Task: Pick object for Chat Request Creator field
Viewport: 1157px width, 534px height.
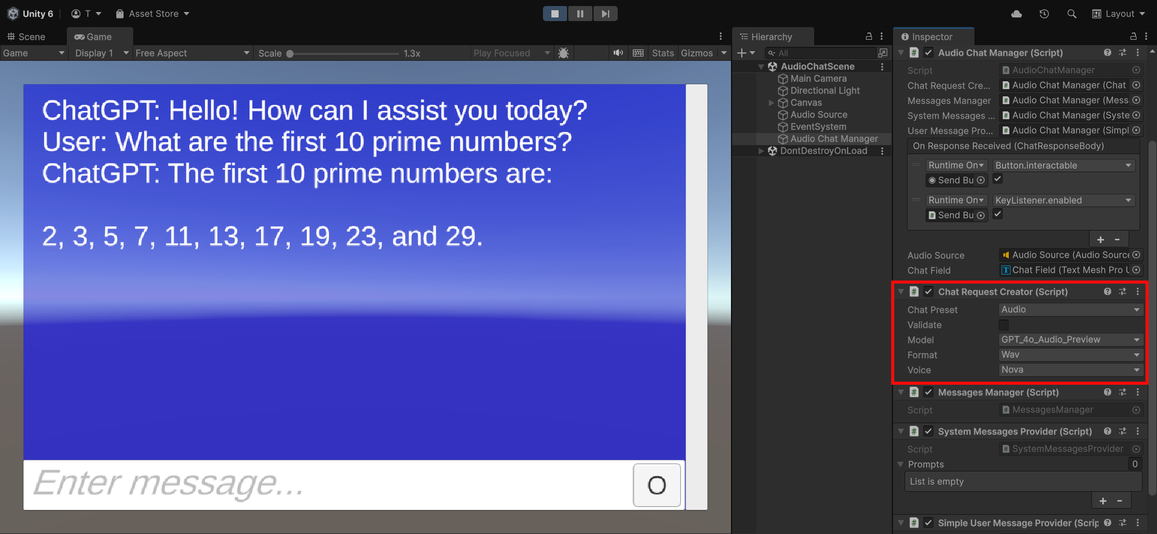Action: coord(1137,85)
